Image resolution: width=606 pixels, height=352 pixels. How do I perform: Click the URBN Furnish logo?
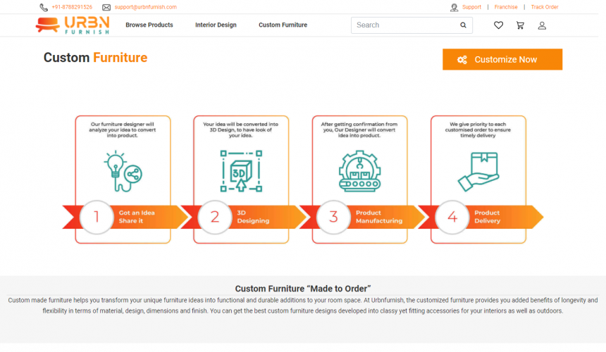pyautogui.click(x=73, y=25)
